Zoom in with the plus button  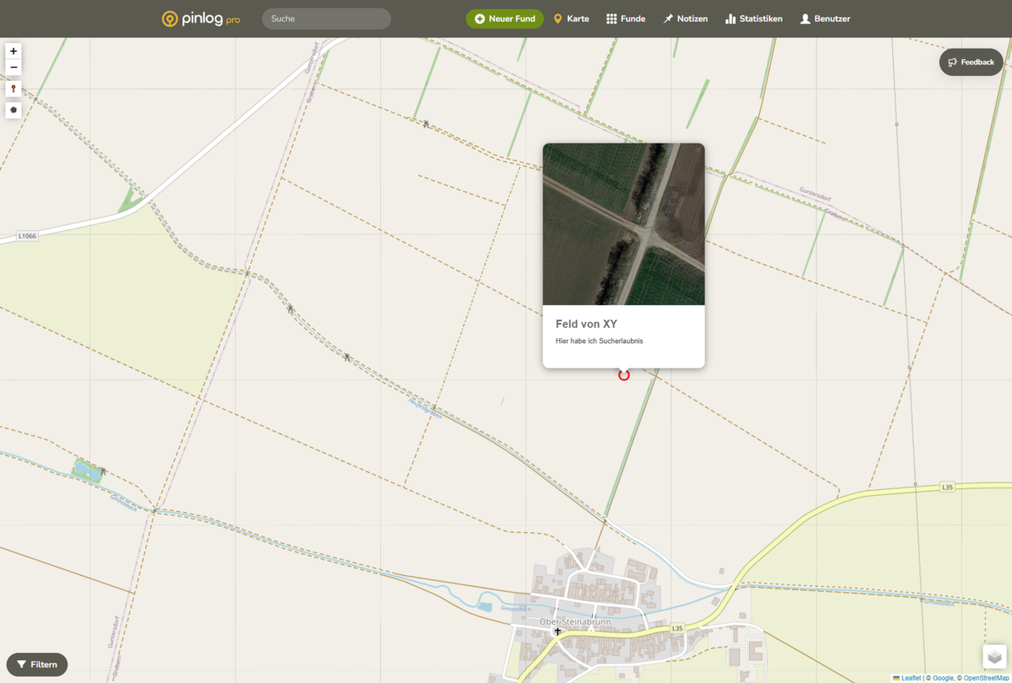click(x=13, y=51)
